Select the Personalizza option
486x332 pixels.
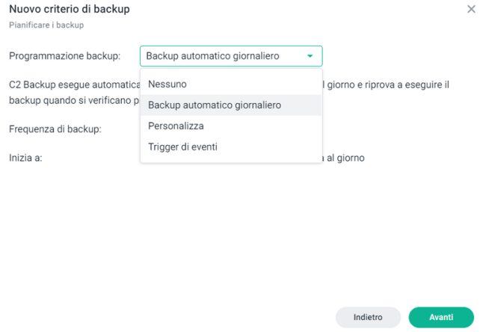tap(176, 126)
